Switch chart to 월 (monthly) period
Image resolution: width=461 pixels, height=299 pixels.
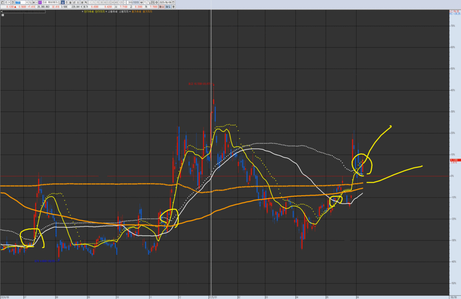pyautogui.click(x=70, y=2)
